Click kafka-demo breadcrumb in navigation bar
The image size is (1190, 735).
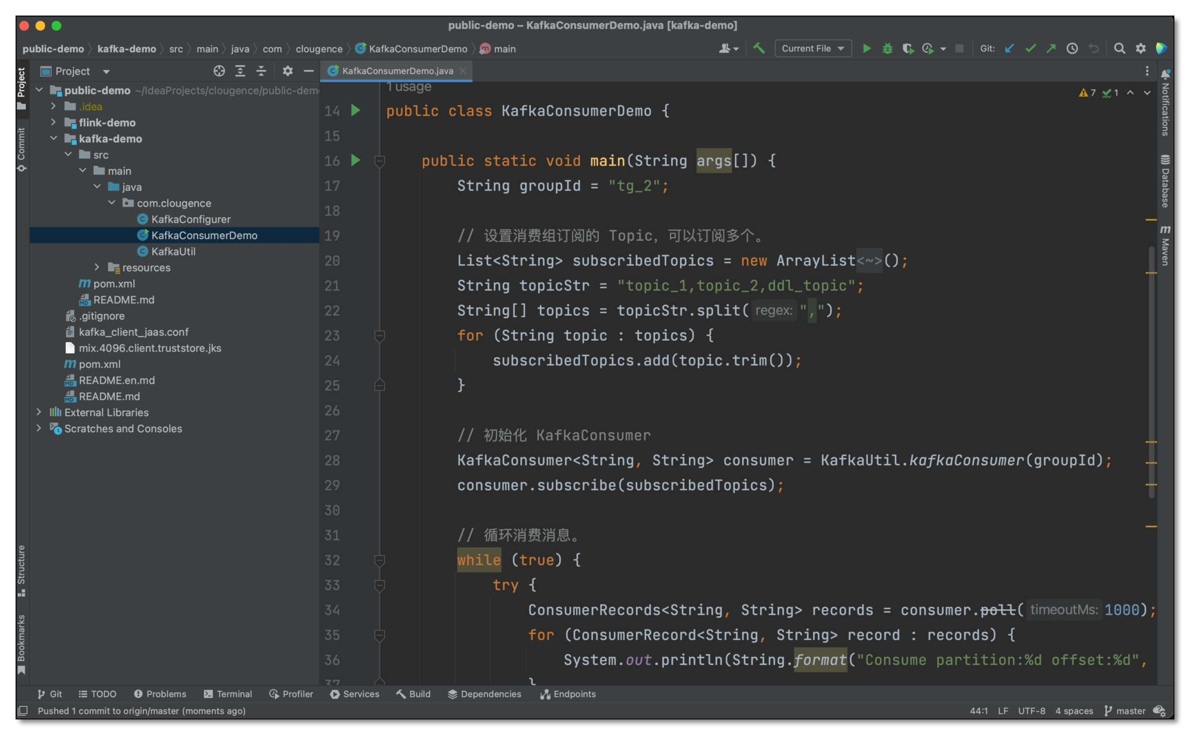(x=126, y=49)
